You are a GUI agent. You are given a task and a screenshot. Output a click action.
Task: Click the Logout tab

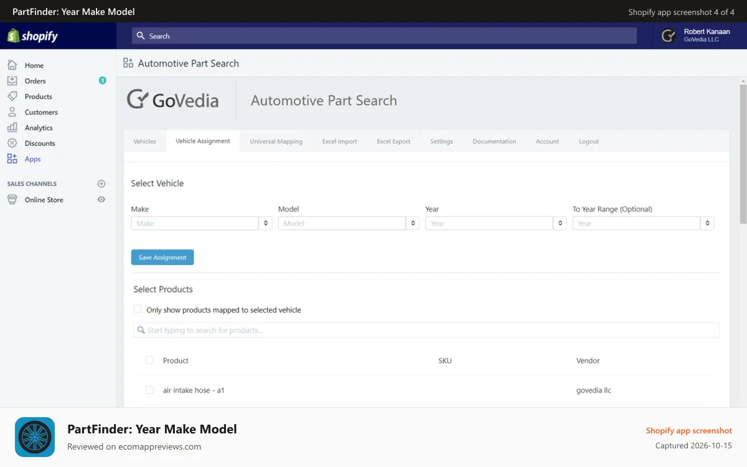[589, 141]
